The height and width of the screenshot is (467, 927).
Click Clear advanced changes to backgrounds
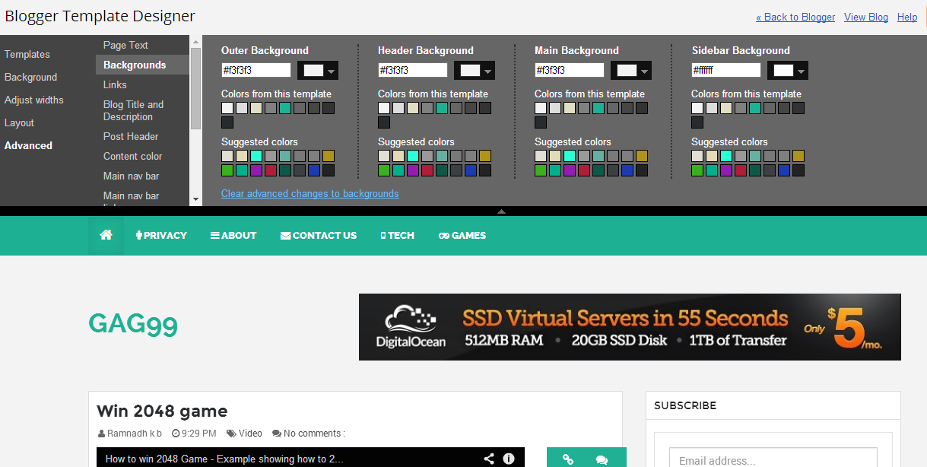(310, 193)
